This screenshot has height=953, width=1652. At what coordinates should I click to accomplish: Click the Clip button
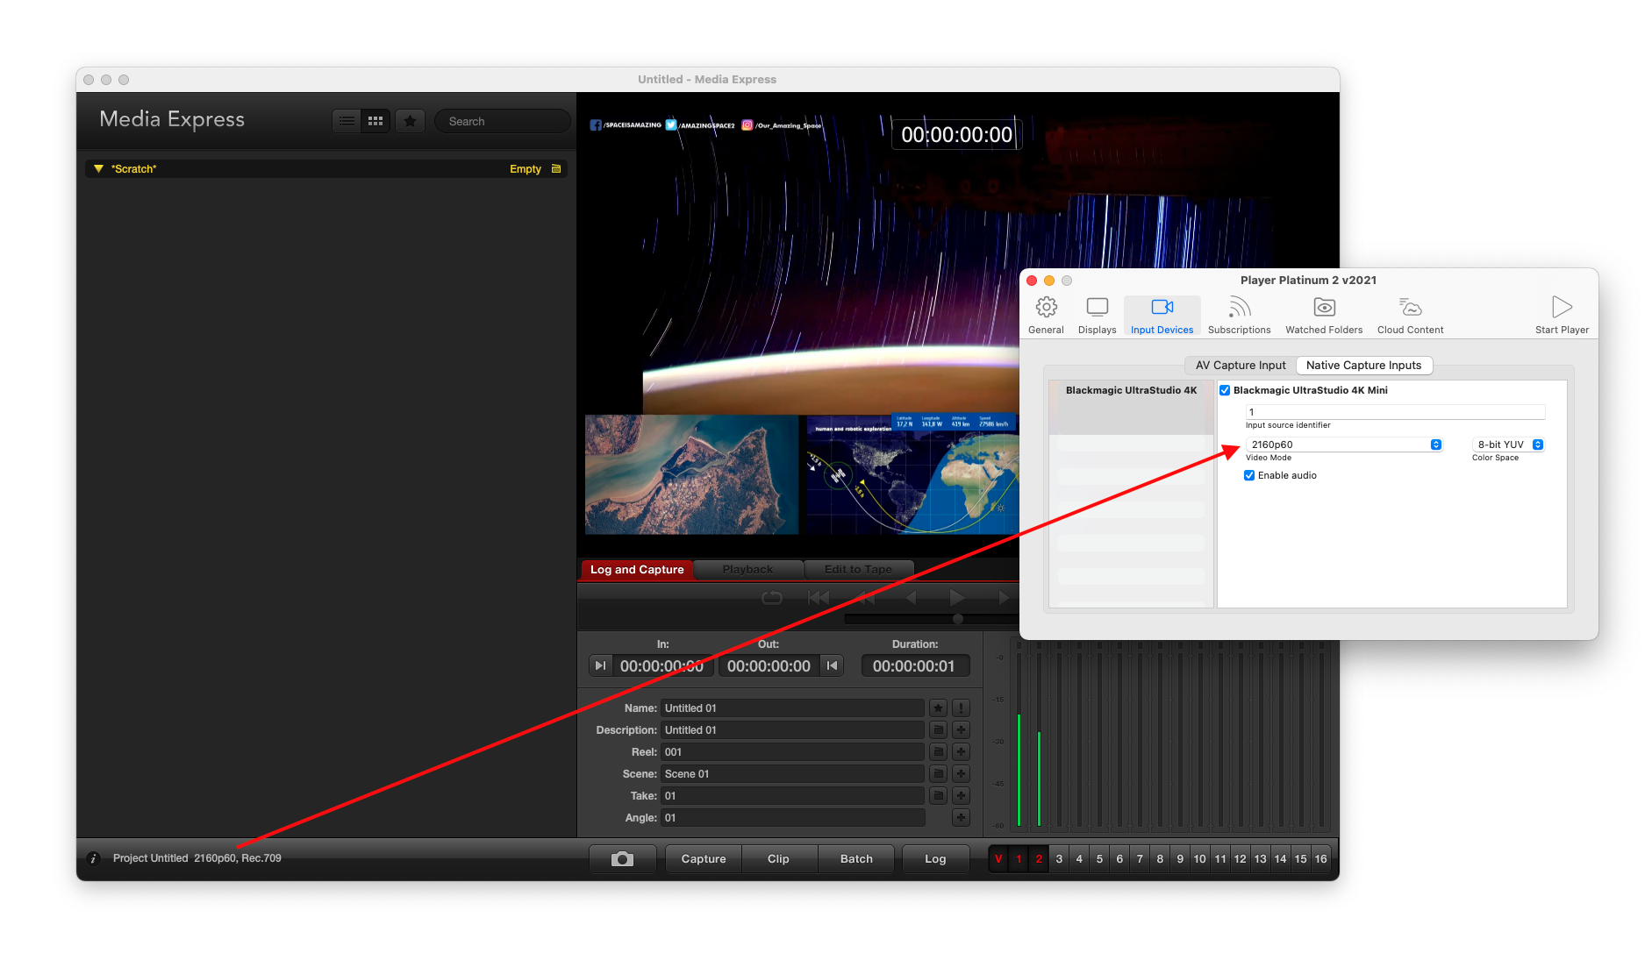(778, 859)
